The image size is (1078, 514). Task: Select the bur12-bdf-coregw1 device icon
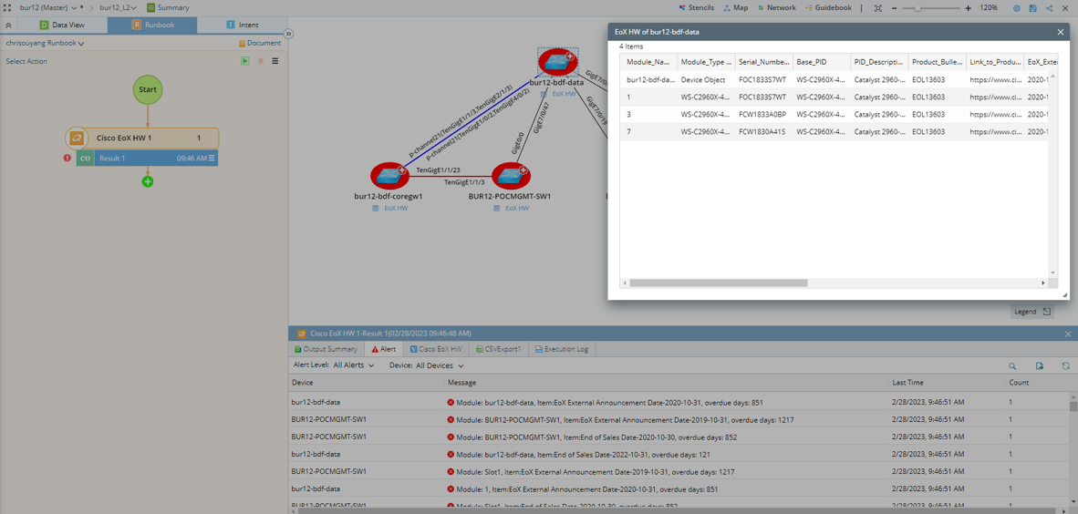389,176
